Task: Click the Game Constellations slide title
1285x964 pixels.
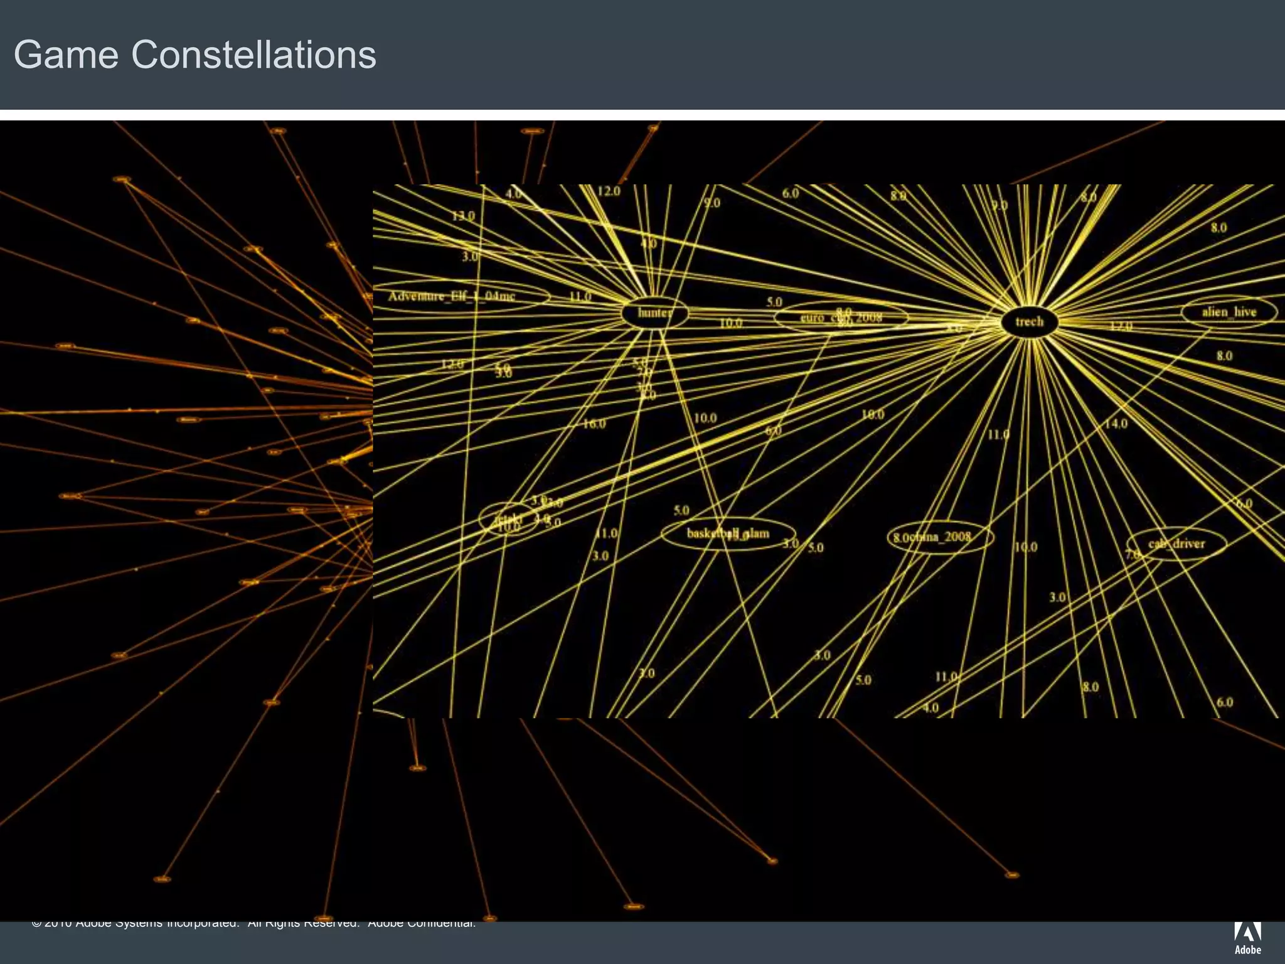Action: pos(195,55)
